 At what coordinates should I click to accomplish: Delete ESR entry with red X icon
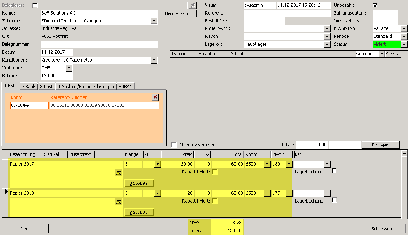(x=155, y=97)
